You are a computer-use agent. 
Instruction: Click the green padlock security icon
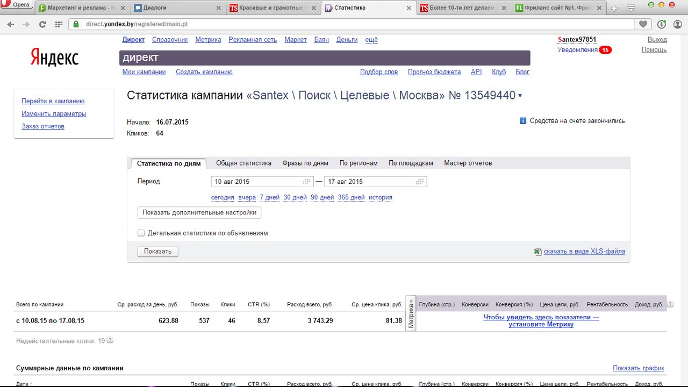tap(76, 24)
